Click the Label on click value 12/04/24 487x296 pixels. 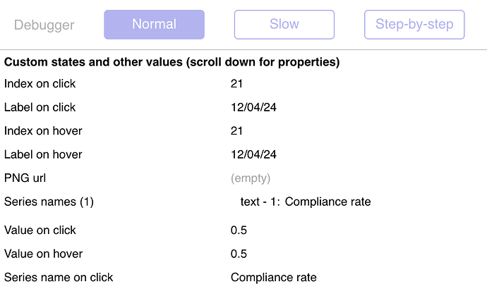pyautogui.click(x=253, y=107)
